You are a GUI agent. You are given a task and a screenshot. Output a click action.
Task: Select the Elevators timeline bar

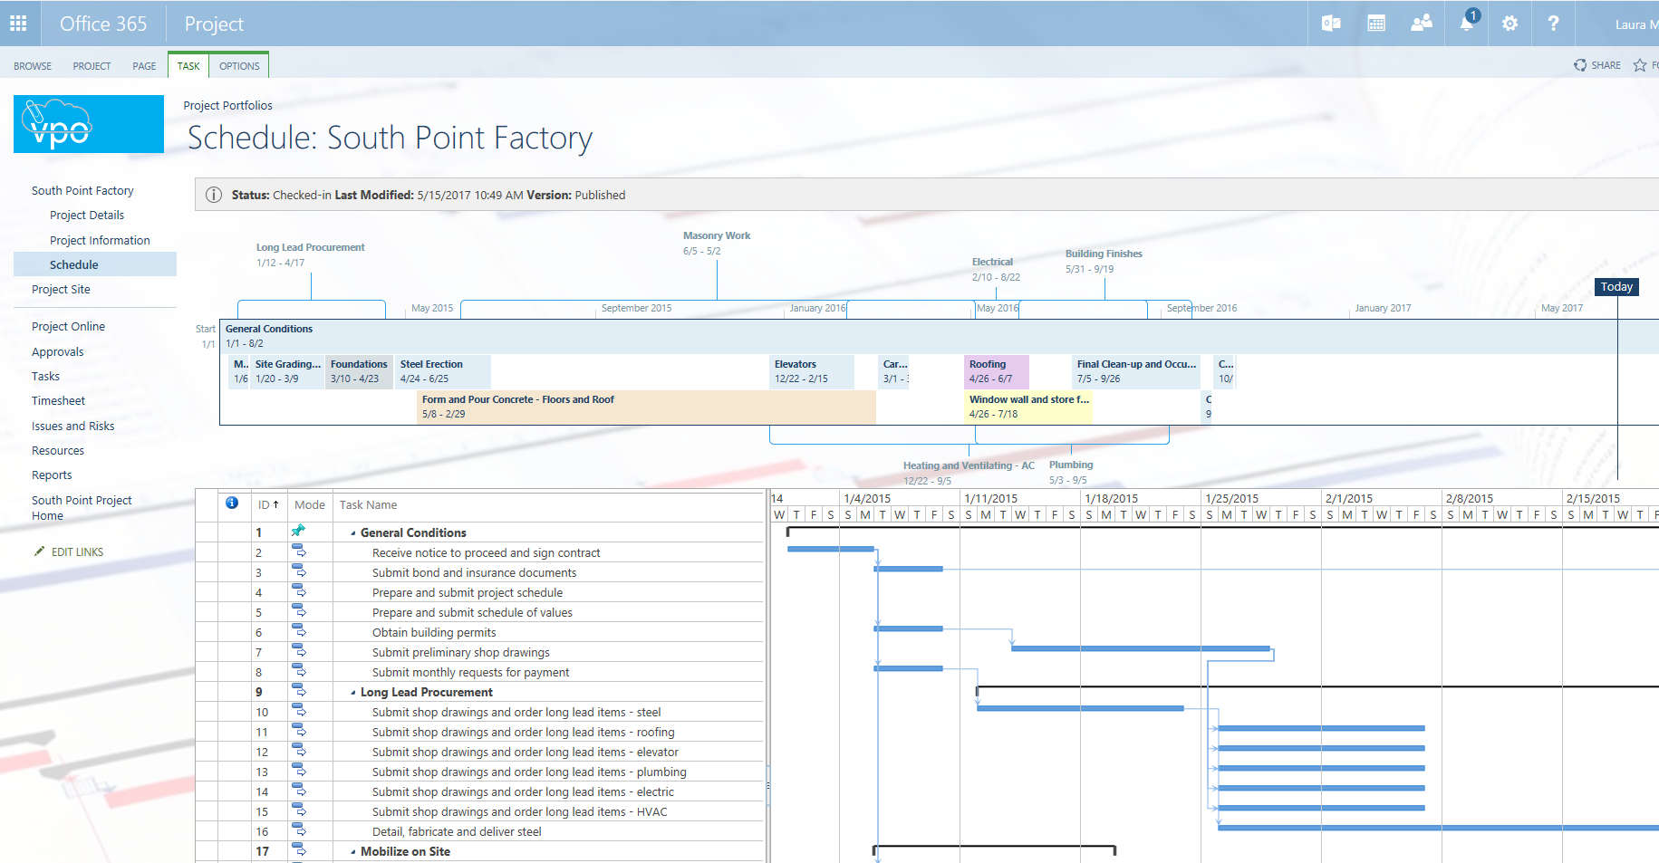tap(812, 371)
